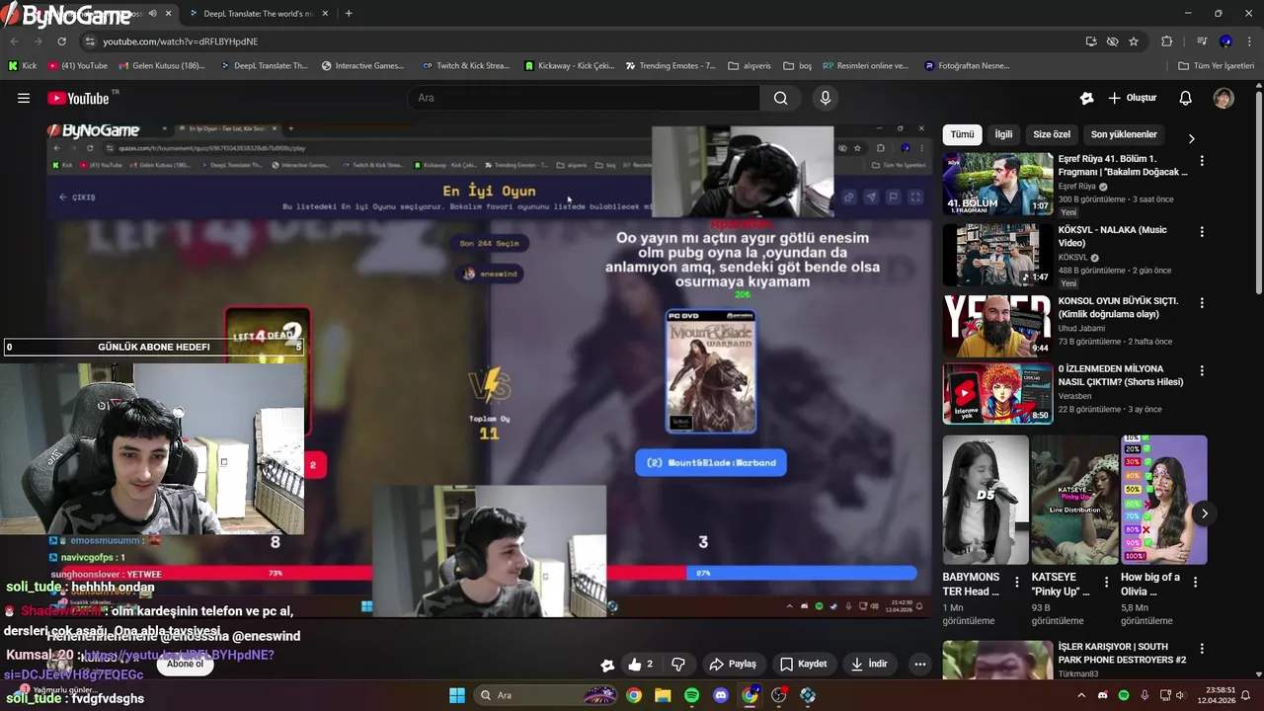
Task: Select the Son yüklenenler filter chip
Action: tap(1124, 134)
